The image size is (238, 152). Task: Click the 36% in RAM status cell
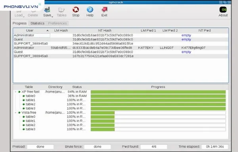tap(77, 96)
